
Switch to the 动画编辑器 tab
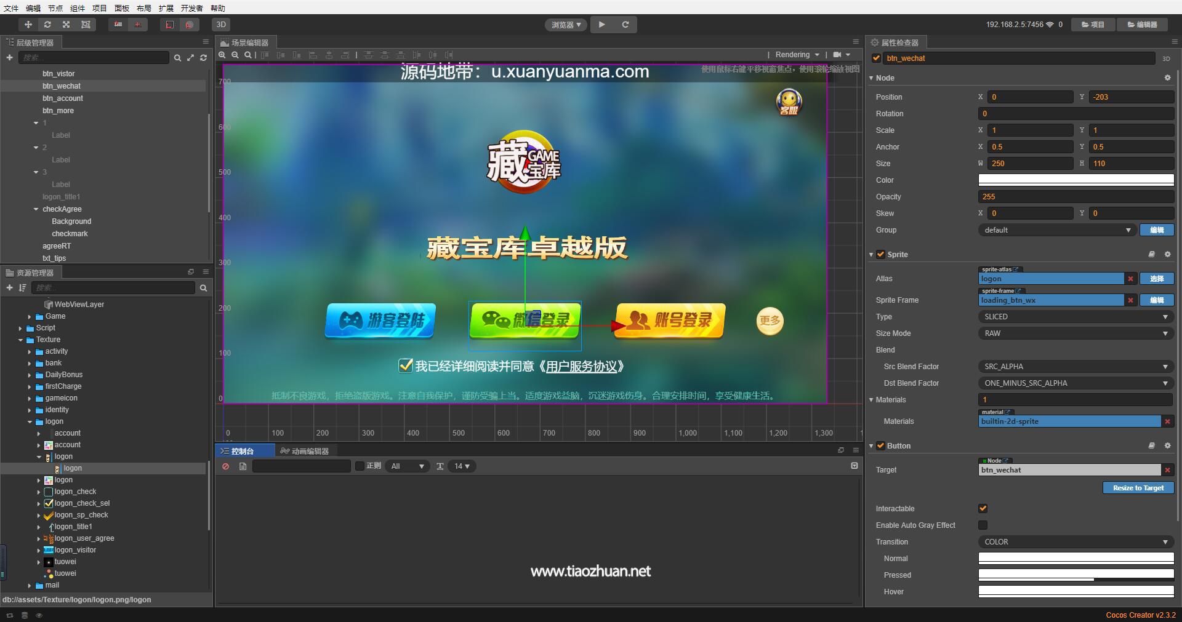coord(304,451)
